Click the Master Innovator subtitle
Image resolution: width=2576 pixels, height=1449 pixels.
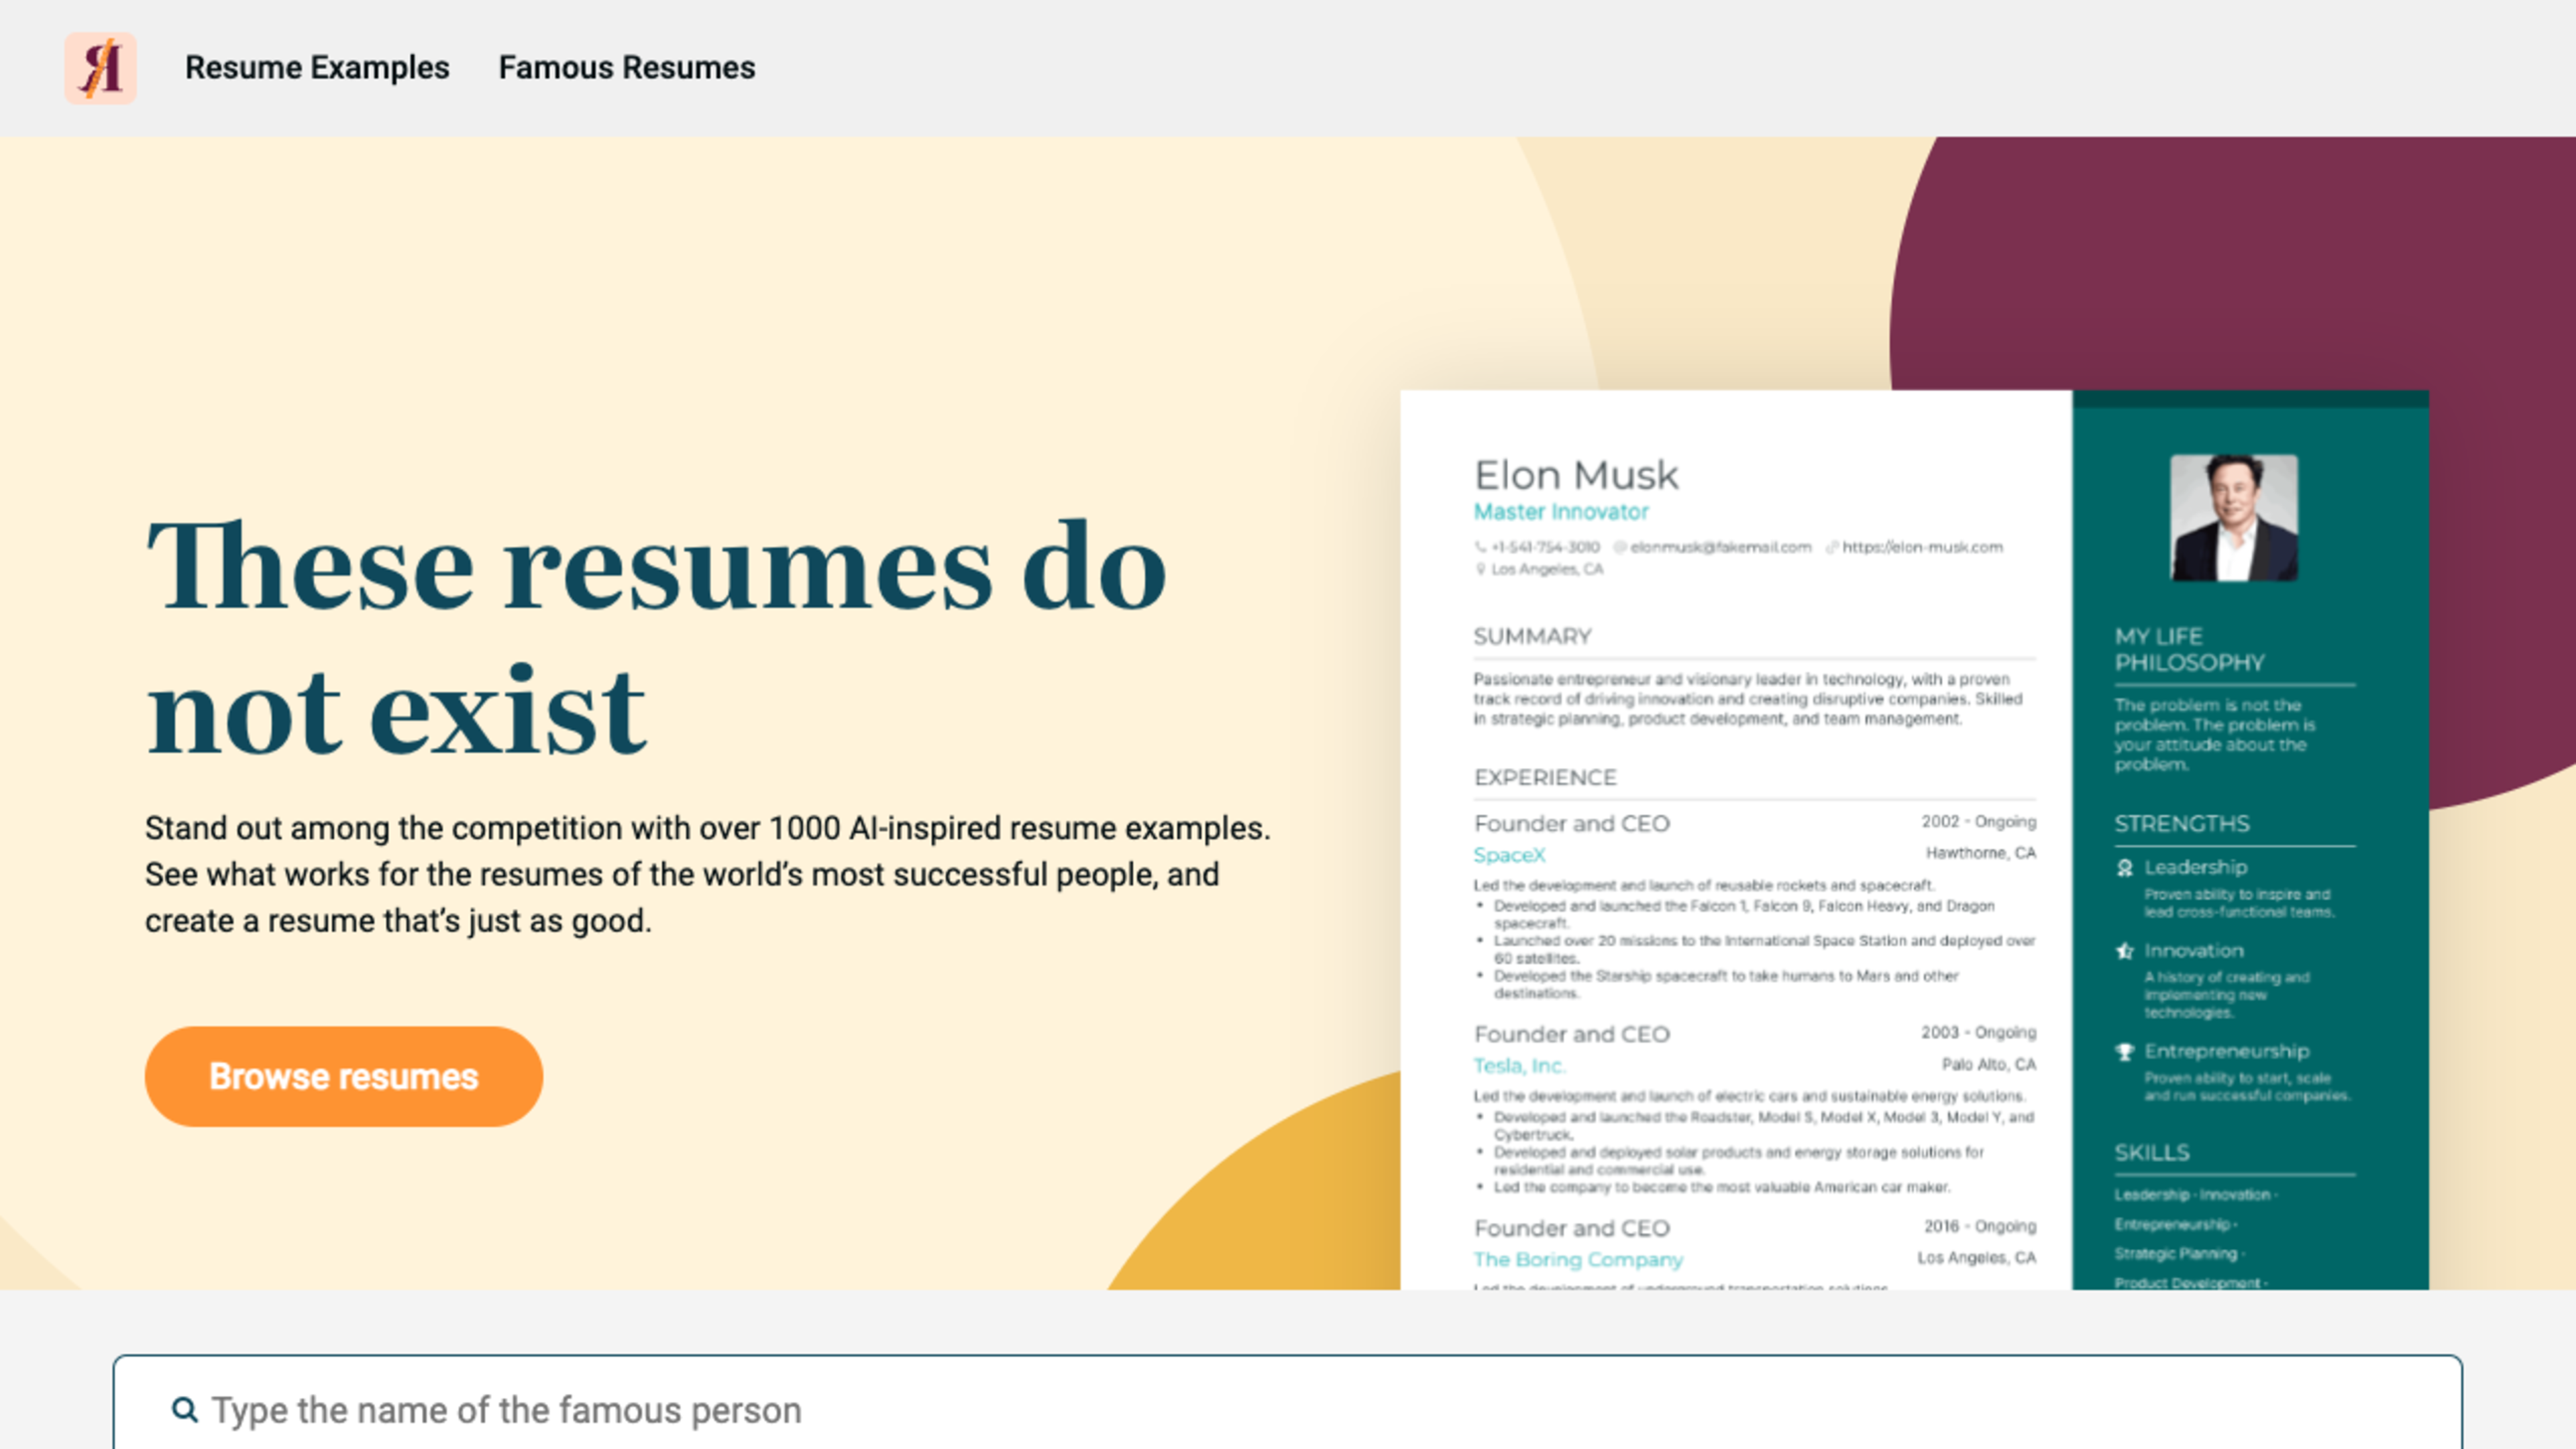pyautogui.click(x=1560, y=512)
